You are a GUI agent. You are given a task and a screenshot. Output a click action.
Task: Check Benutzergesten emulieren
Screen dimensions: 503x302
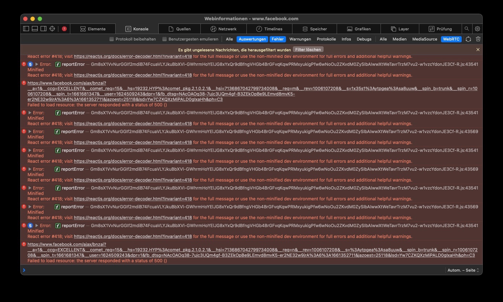165,39
